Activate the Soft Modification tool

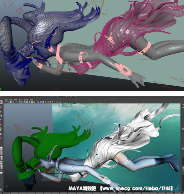(1, 134)
